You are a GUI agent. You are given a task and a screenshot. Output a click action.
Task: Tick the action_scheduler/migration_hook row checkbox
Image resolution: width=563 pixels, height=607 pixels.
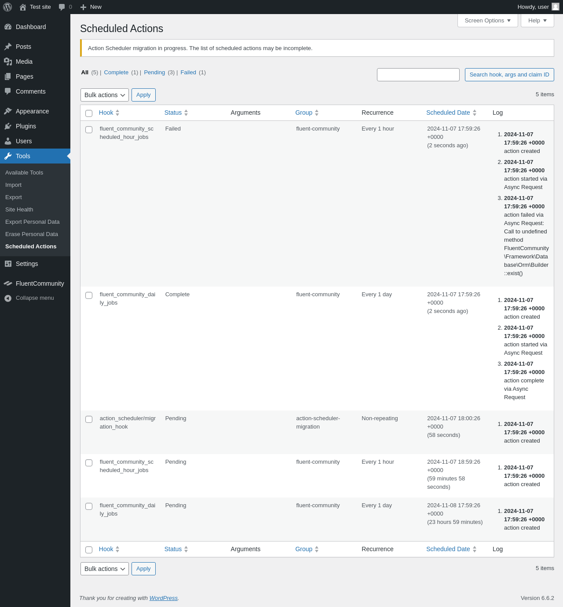coord(89,419)
